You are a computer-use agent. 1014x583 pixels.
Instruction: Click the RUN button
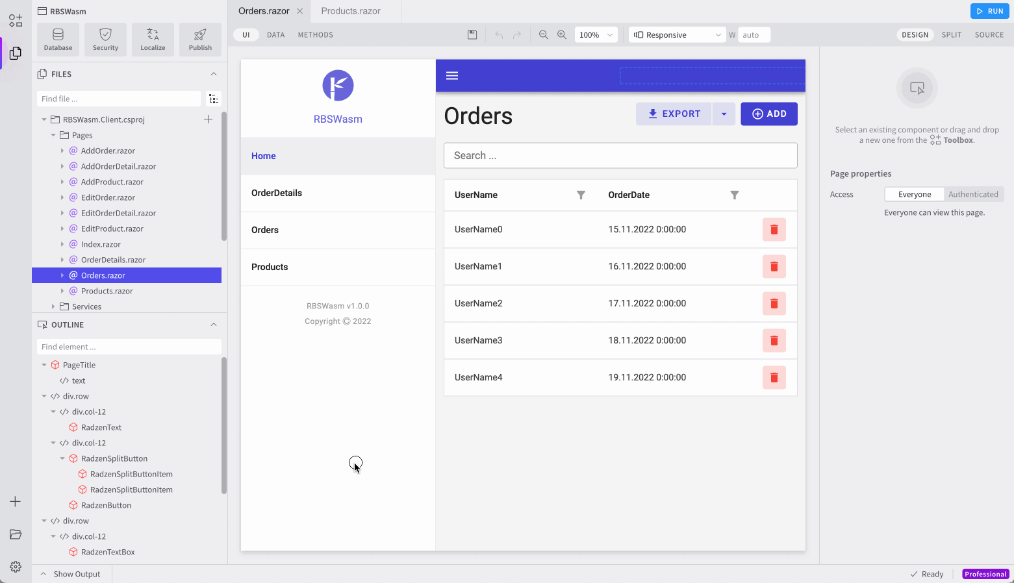(x=989, y=11)
